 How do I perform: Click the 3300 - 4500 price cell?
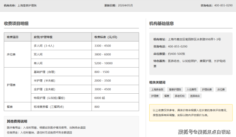coord(115,46)
